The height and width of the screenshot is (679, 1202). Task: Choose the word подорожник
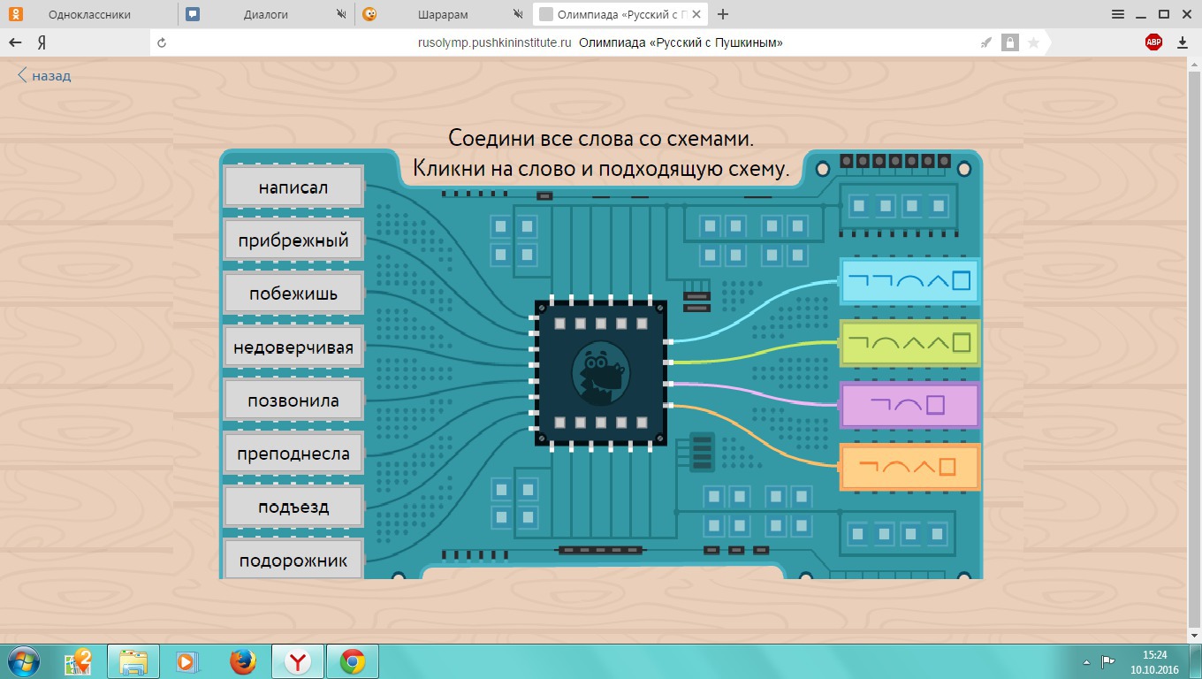[293, 561]
